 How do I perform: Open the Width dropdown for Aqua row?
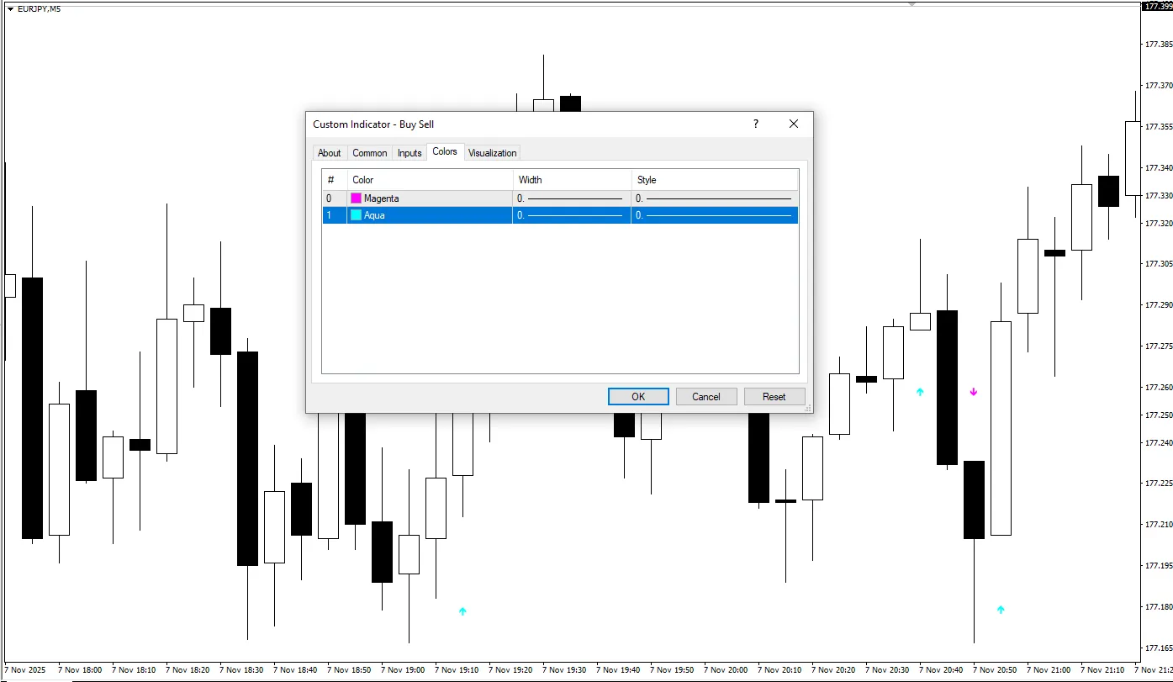coord(571,215)
